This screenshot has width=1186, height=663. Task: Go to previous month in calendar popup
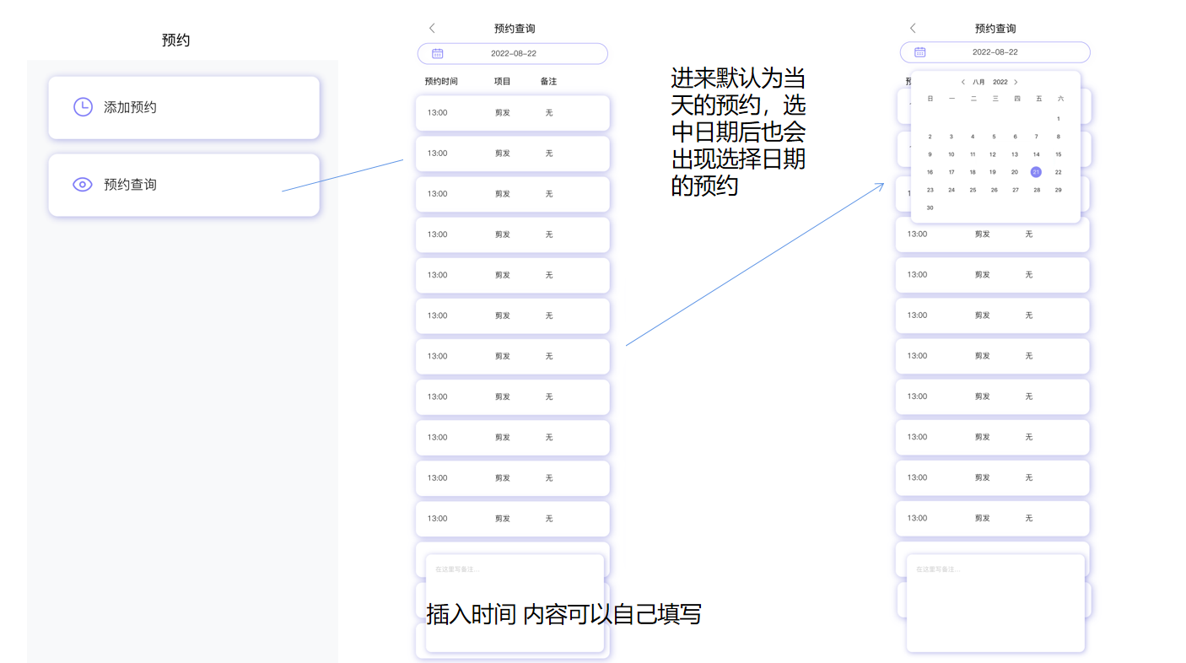click(x=963, y=83)
